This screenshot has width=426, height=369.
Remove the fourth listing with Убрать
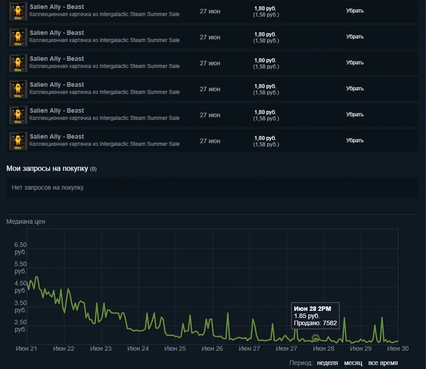pyautogui.click(x=355, y=89)
